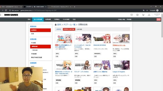The image size is (163, 91).
Task: Open the dungeon game thumbnail with purple-haired girl
Action: pyautogui.click(x=102, y=65)
